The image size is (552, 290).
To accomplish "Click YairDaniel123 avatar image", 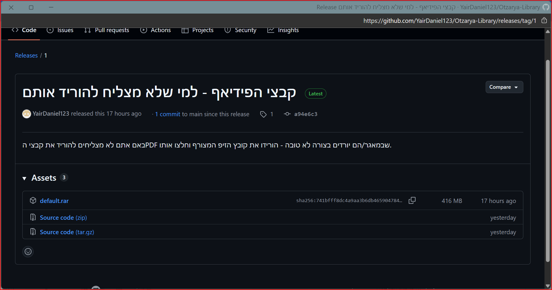I will [x=27, y=114].
